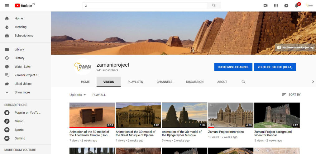Viewport: 316px width, 154px height.
Task: Click the zamaniproject channel logo avatar
Action: (x=83, y=67)
